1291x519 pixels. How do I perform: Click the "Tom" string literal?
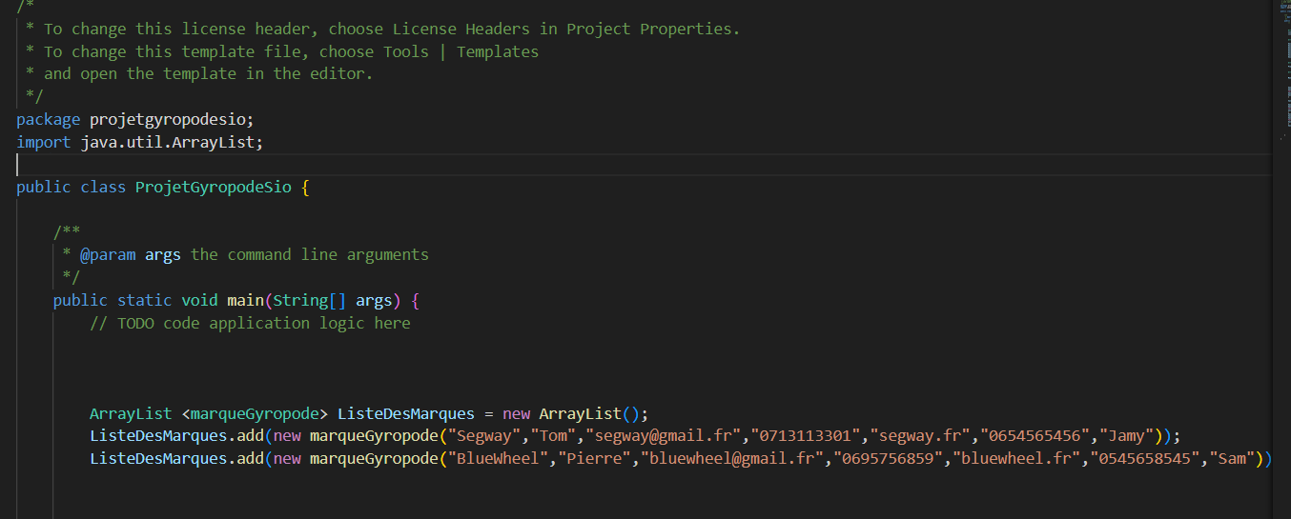pos(555,436)
